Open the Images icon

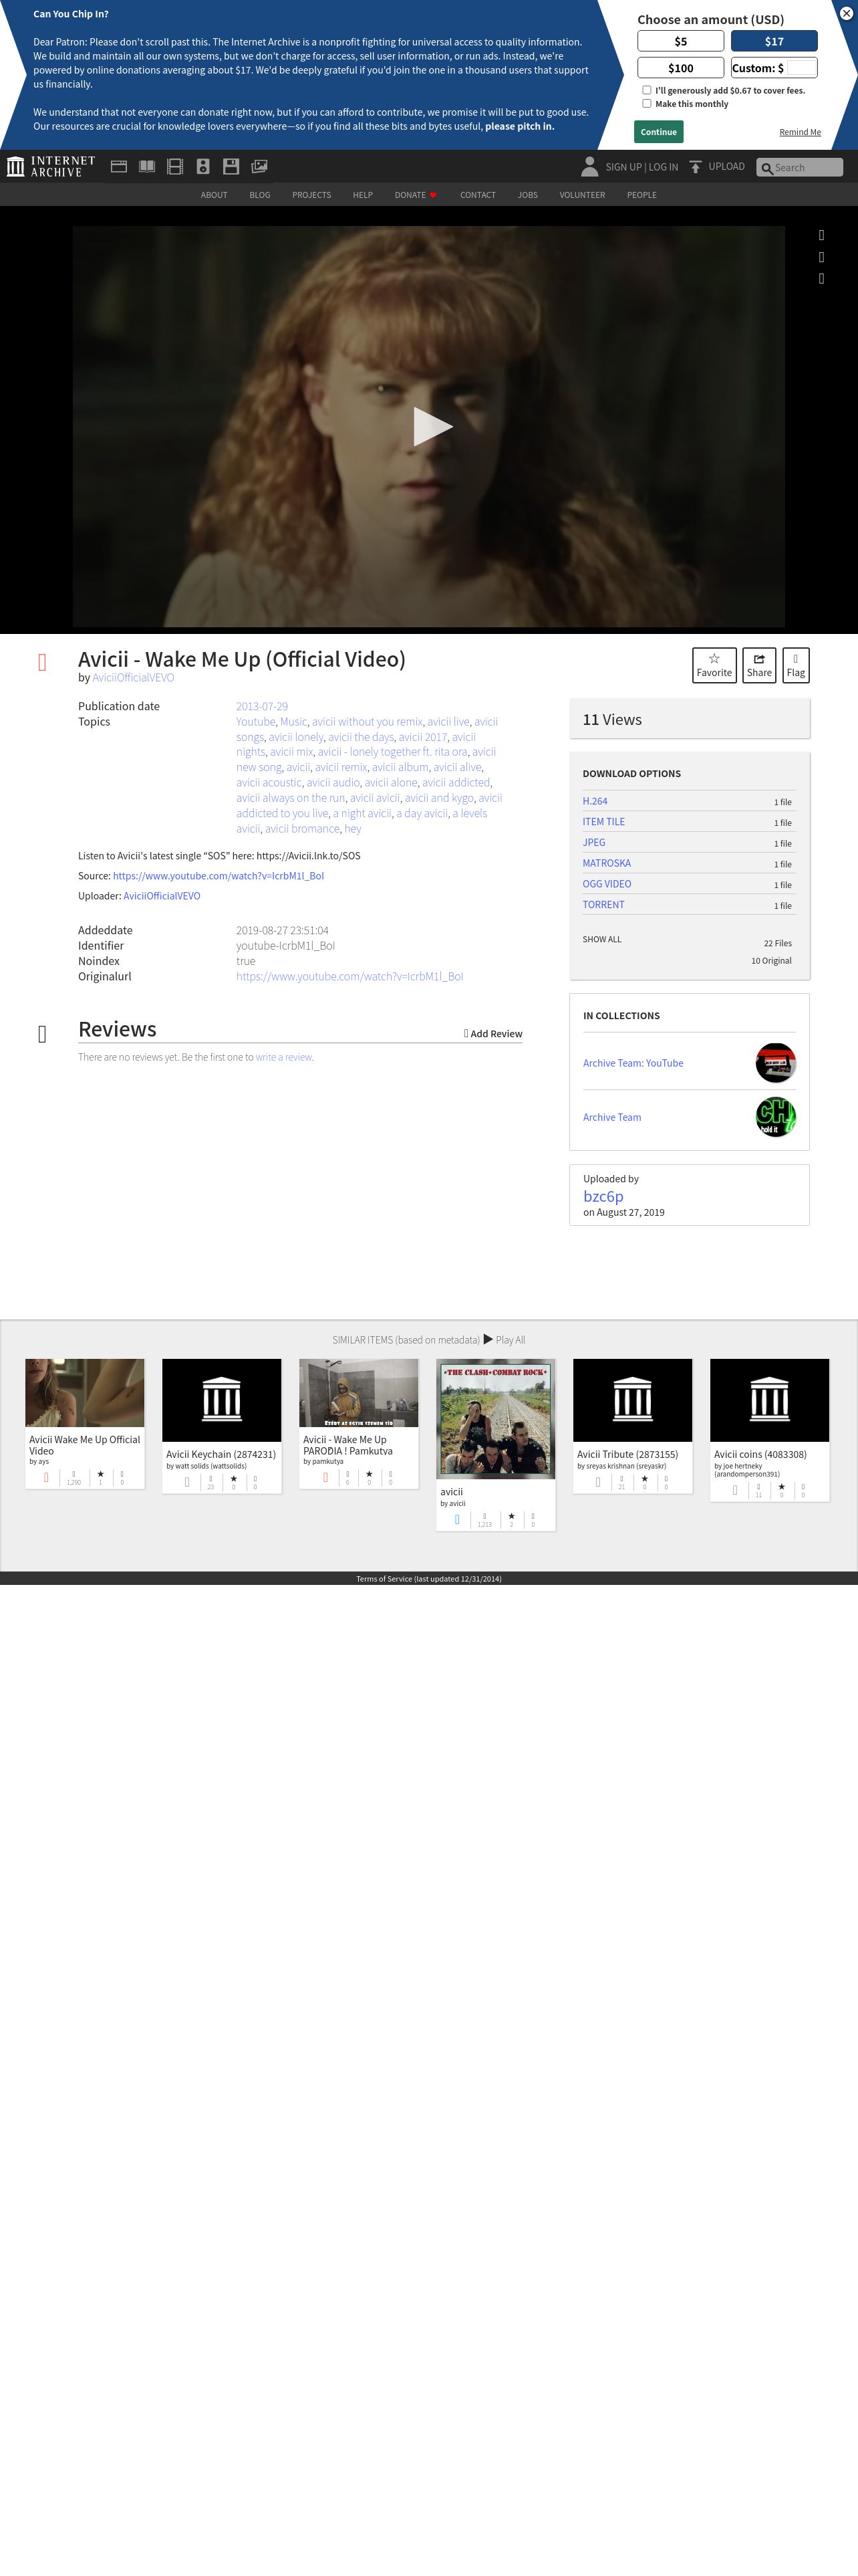(x=259, y=166)
